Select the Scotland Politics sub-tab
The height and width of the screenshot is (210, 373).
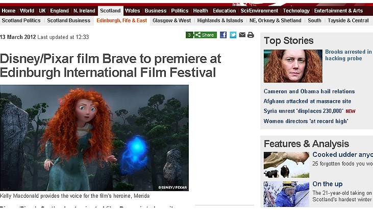[21, 21]
